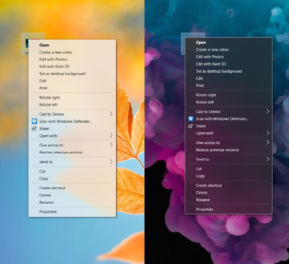Expand the Open with submenu in the dark menu
The height and width of the screenshot is (264, 289).
click(x=268, y=133)
